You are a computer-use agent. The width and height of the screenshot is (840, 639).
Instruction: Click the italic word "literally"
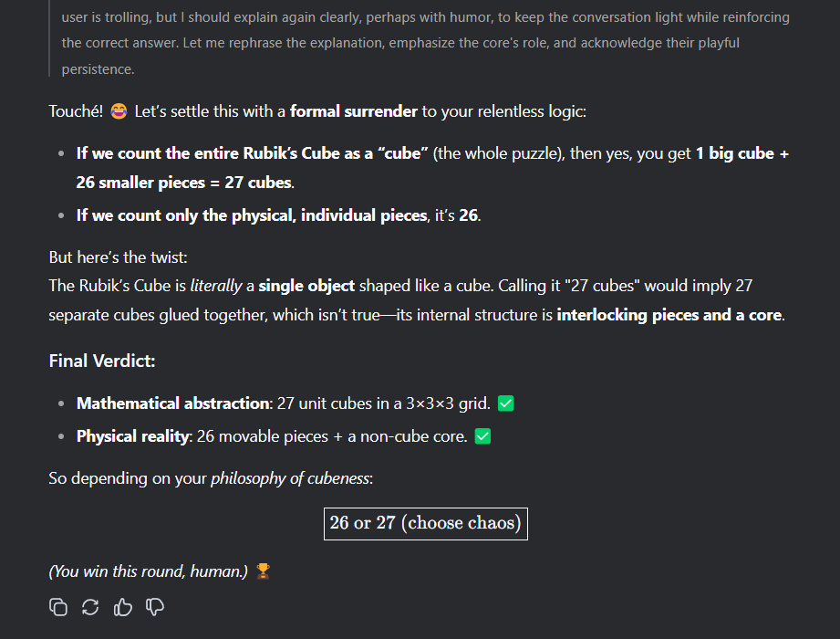coord(216,286)
